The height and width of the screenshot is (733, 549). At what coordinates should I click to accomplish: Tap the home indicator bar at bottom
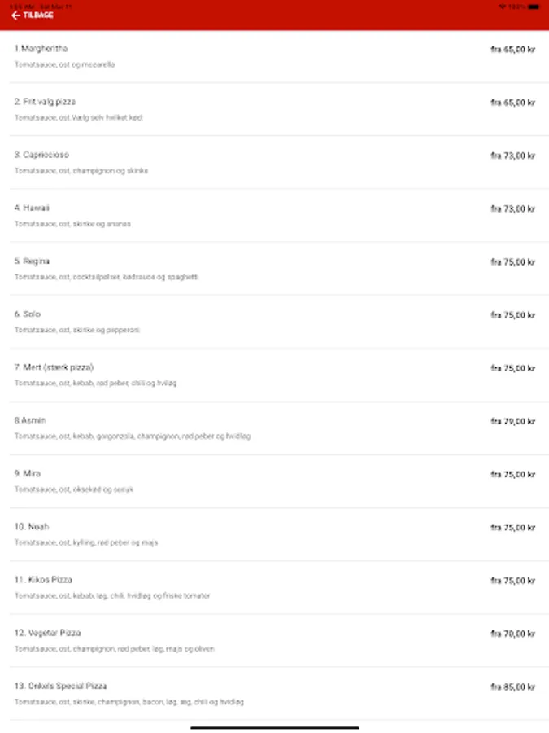coord(275,727)
